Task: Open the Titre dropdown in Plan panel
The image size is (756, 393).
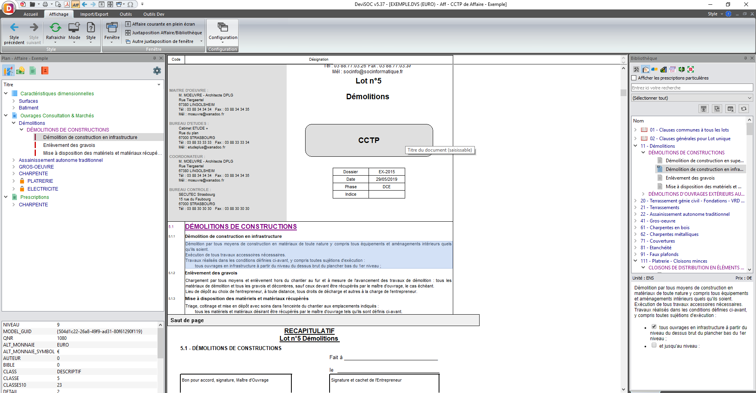Action: tap(159, 85)
